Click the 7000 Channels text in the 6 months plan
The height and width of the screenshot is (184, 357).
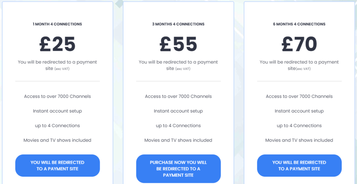point(299,96)
